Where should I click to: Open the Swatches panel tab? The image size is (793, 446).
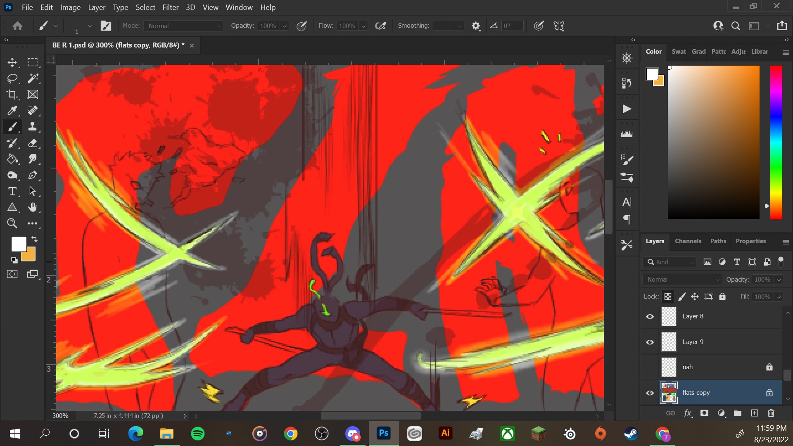[679, 52]
